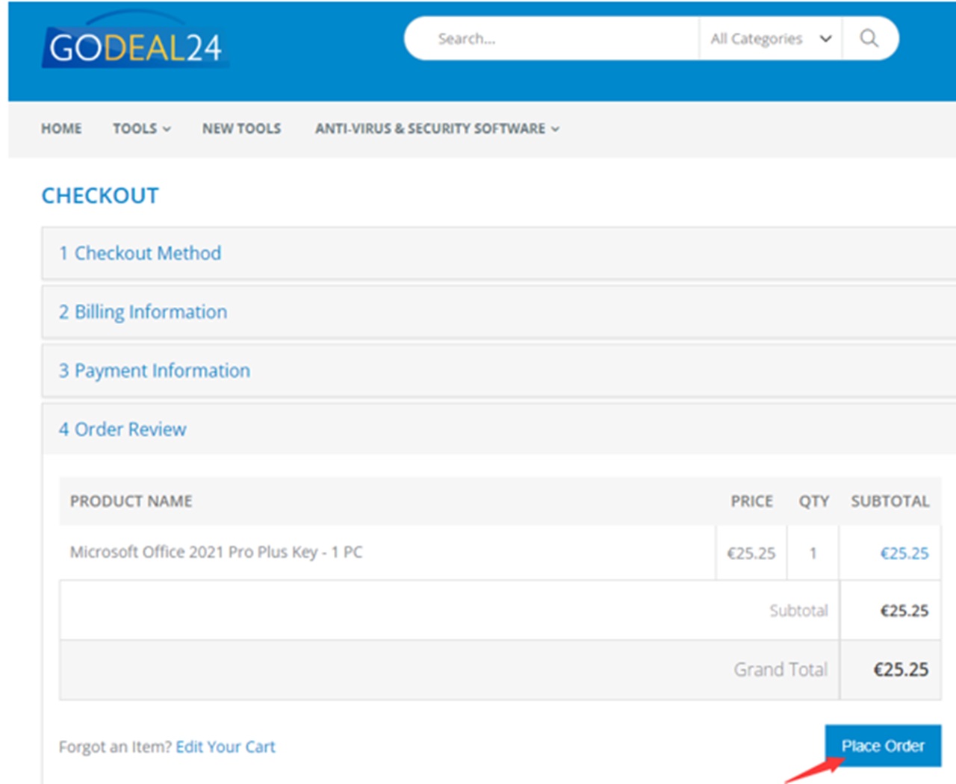This screenshot has height=784, width=956.
Task: Expand step 2 Billing Information
Action: tap(499, 312)
